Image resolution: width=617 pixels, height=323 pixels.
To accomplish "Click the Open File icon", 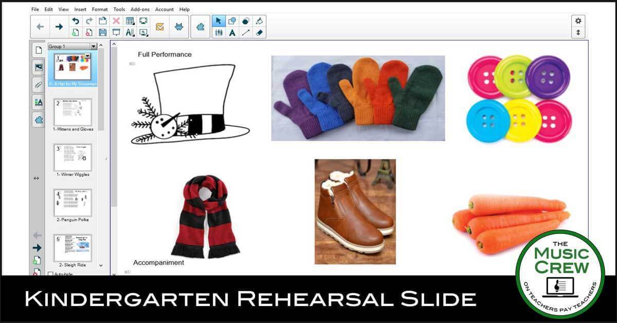I will click(x=102, y=21).
